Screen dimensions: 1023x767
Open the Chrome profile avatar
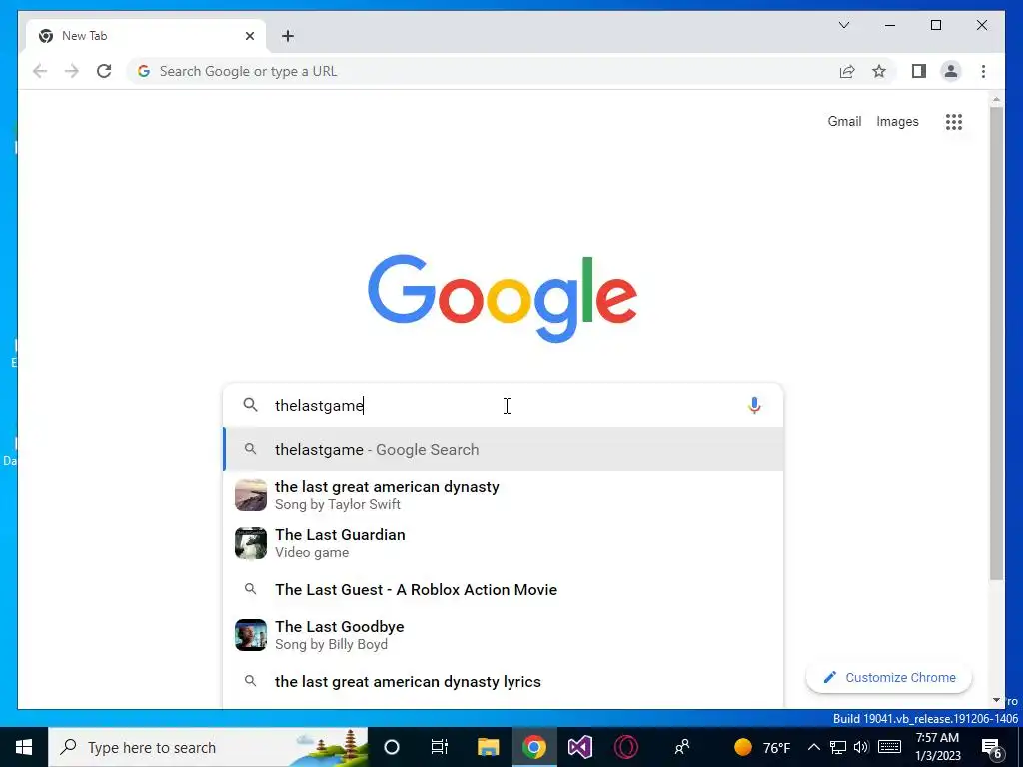click(951, 71)
